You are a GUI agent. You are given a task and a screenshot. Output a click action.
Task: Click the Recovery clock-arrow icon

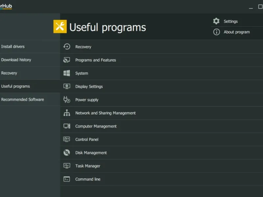(67, 47)
